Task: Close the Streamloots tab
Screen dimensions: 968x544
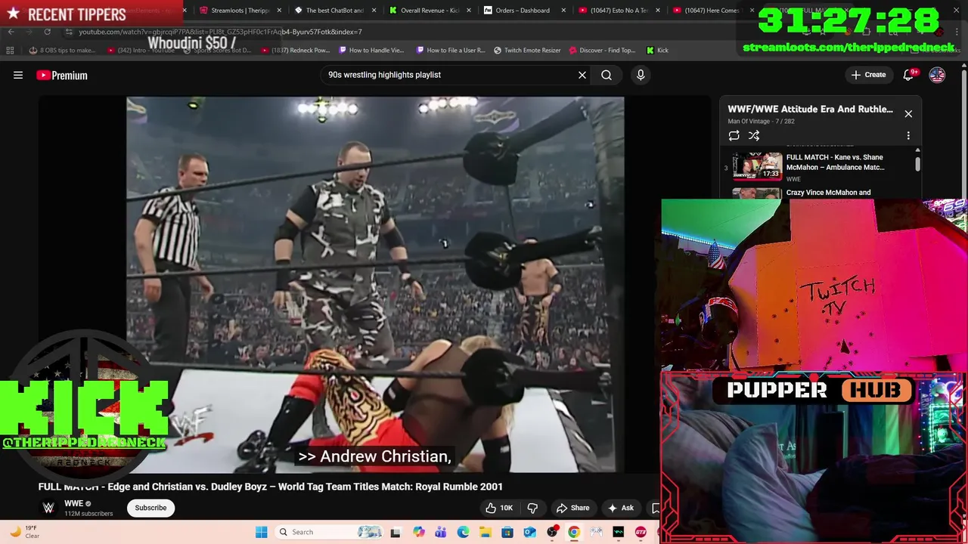Action: point(280,11)
